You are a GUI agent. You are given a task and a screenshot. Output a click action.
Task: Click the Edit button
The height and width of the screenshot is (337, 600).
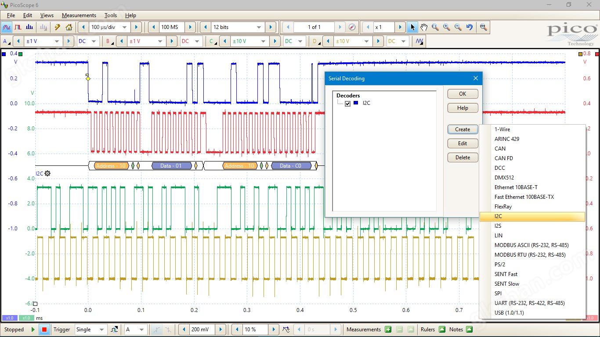point(463,143)
